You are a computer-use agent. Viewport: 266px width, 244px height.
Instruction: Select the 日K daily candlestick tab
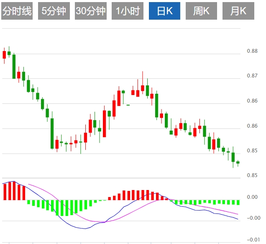[x=164, y=11]
